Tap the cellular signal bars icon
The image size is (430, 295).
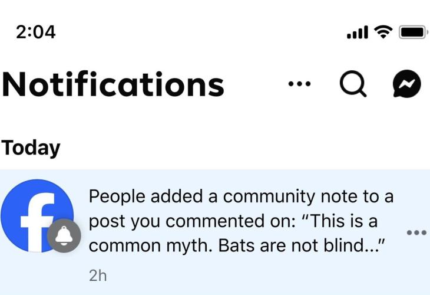pos(358,32)
